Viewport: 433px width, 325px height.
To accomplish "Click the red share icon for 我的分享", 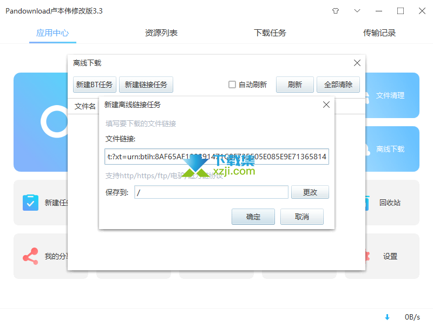I will click(31, 256).
